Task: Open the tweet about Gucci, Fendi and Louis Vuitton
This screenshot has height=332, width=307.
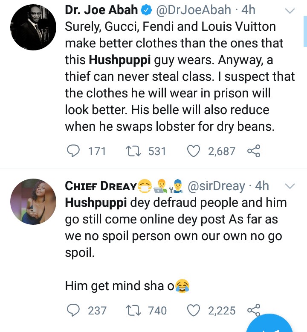Action: pyautogui.click(x=179, y=76)
